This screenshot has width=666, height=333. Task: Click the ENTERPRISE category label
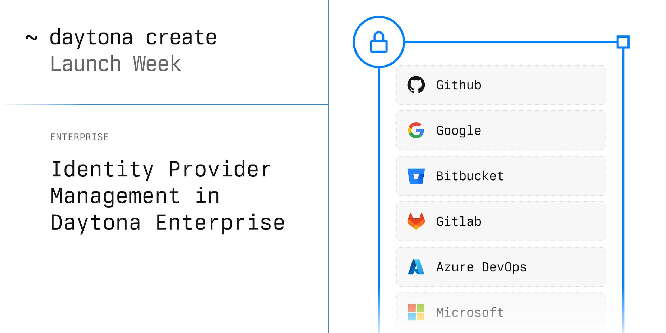(79, 137)
